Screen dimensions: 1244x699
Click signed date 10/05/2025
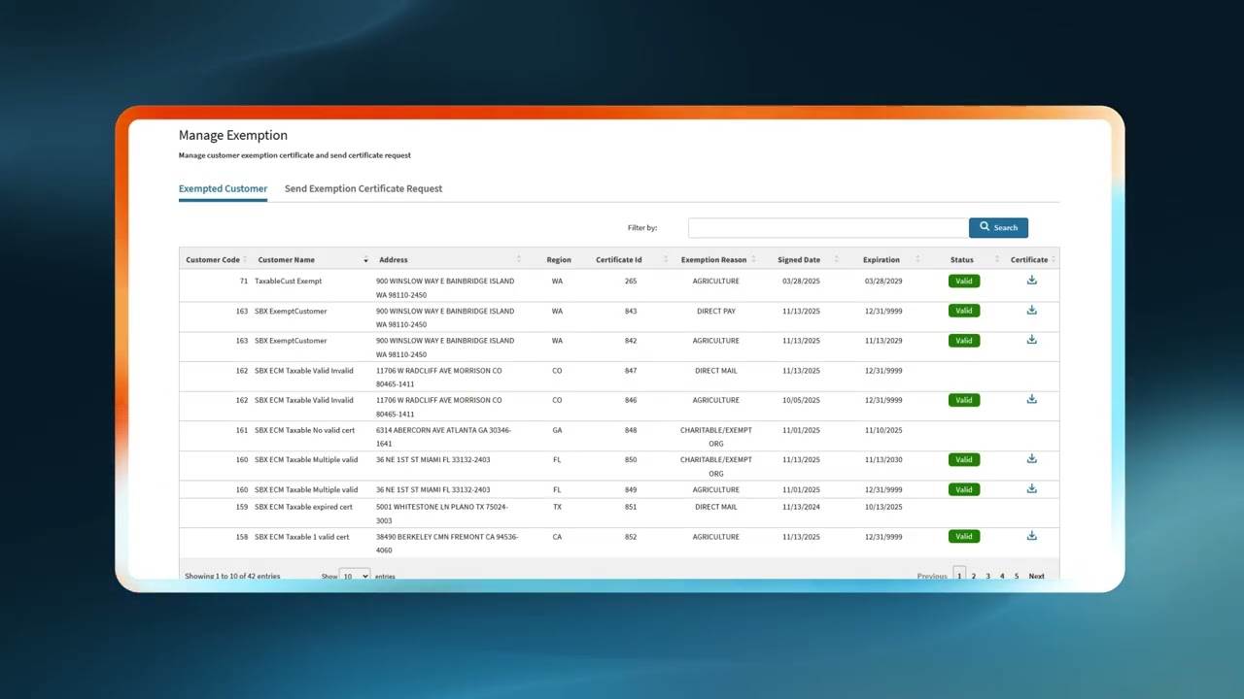(801, 399)
